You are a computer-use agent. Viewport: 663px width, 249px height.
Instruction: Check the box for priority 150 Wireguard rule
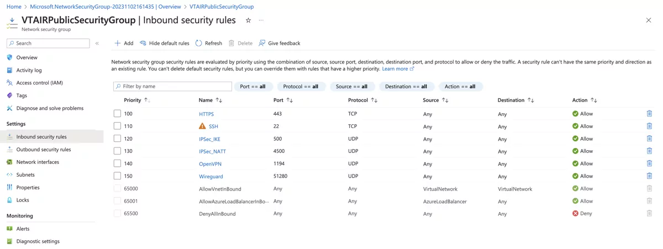(x=117, y=176)
